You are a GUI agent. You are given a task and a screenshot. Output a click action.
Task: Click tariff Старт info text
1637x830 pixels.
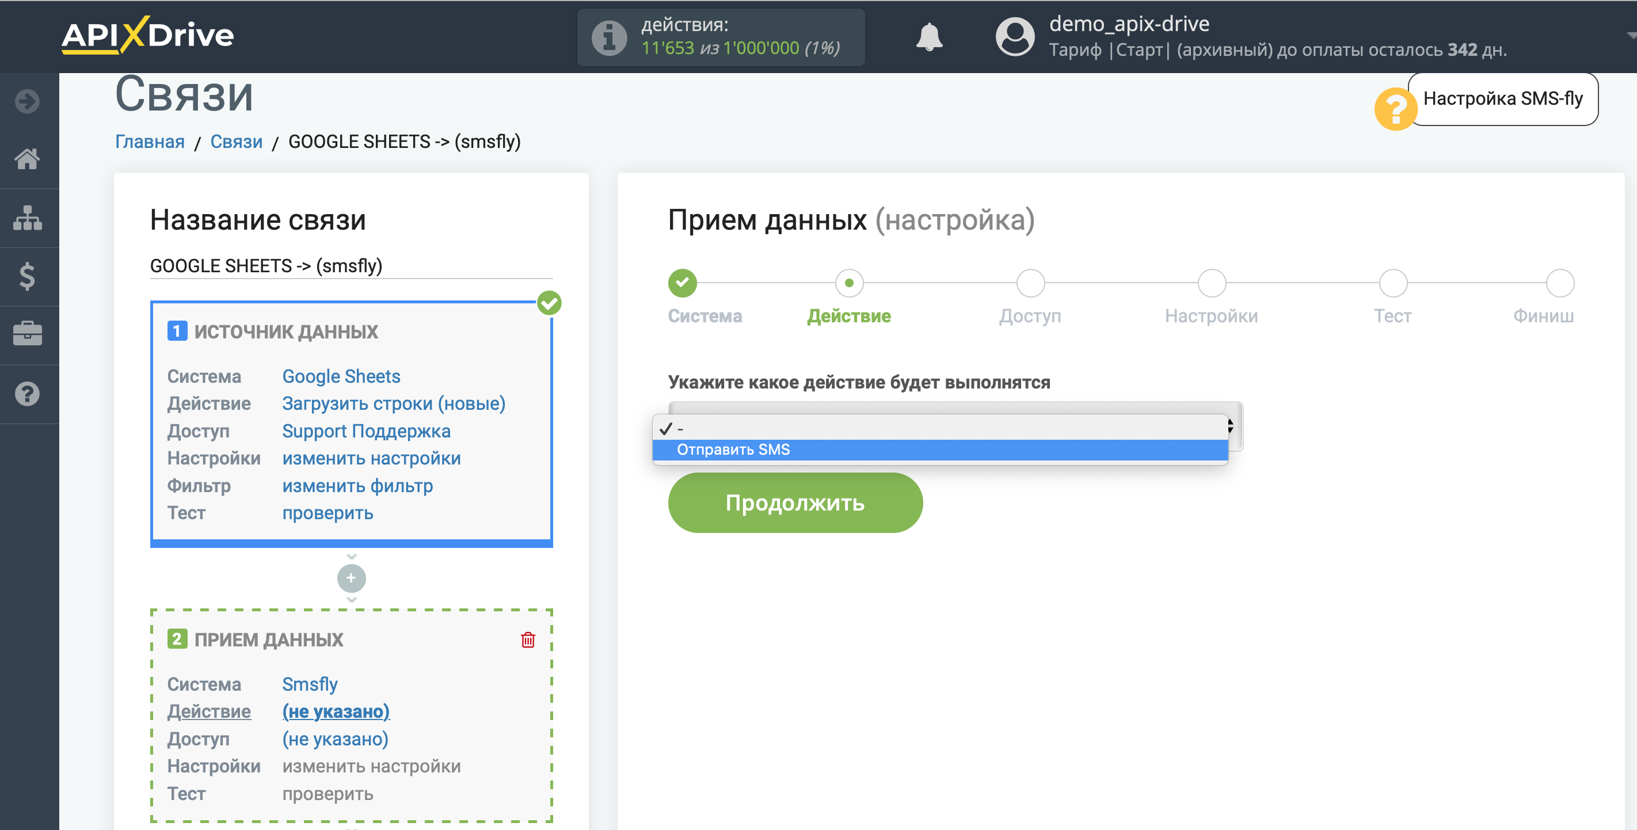click(x=1277, y=50)
